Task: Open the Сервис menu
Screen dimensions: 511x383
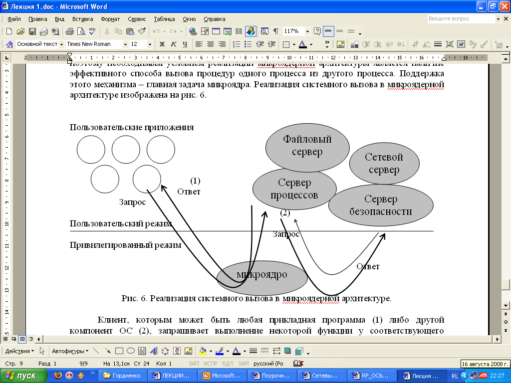Action: pos(137,19)
